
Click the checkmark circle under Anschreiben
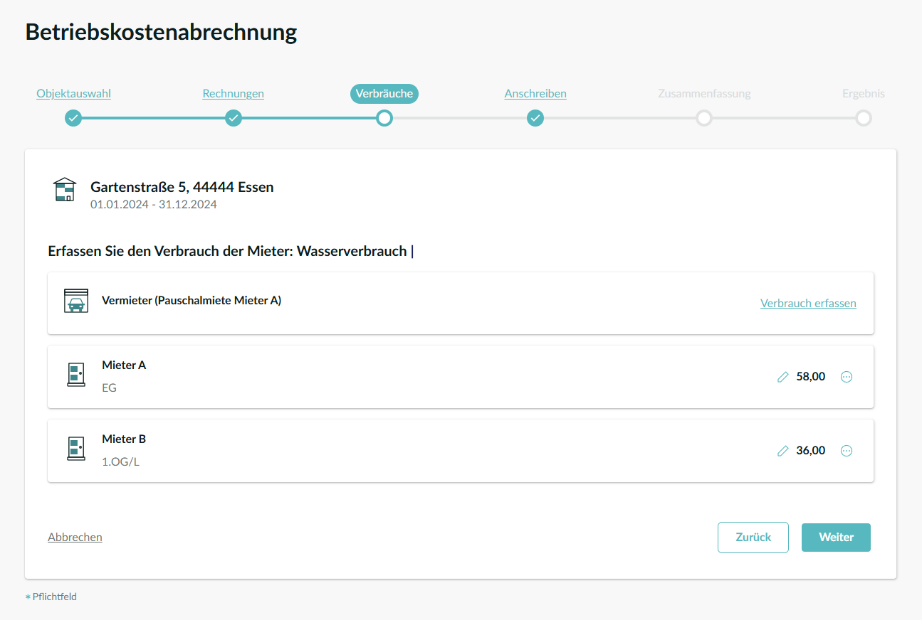tap(535, 118)
